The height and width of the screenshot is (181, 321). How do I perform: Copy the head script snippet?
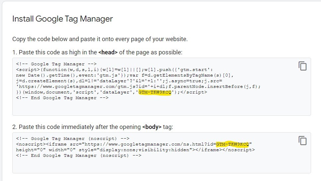pyautogui.click(x=302, y=66)
